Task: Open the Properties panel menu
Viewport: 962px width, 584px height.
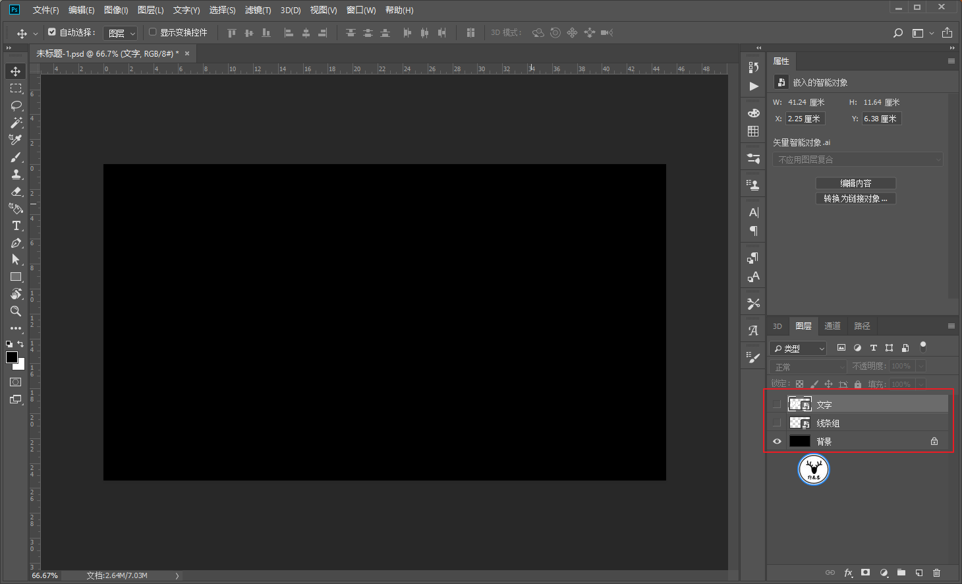Action: [x=951, y=61]
